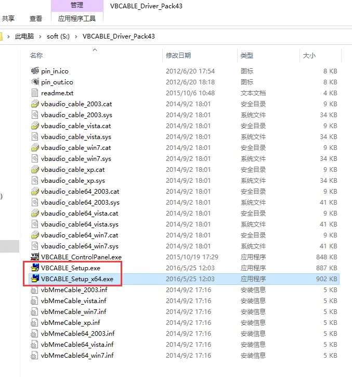Open the 共享 ribbon tab
The image size is (352, 377).
coord(8,18)
